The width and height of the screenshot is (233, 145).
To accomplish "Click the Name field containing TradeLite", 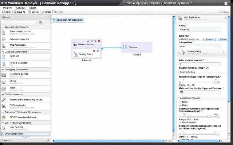I will pyautogui.click(x=200, y=30).
